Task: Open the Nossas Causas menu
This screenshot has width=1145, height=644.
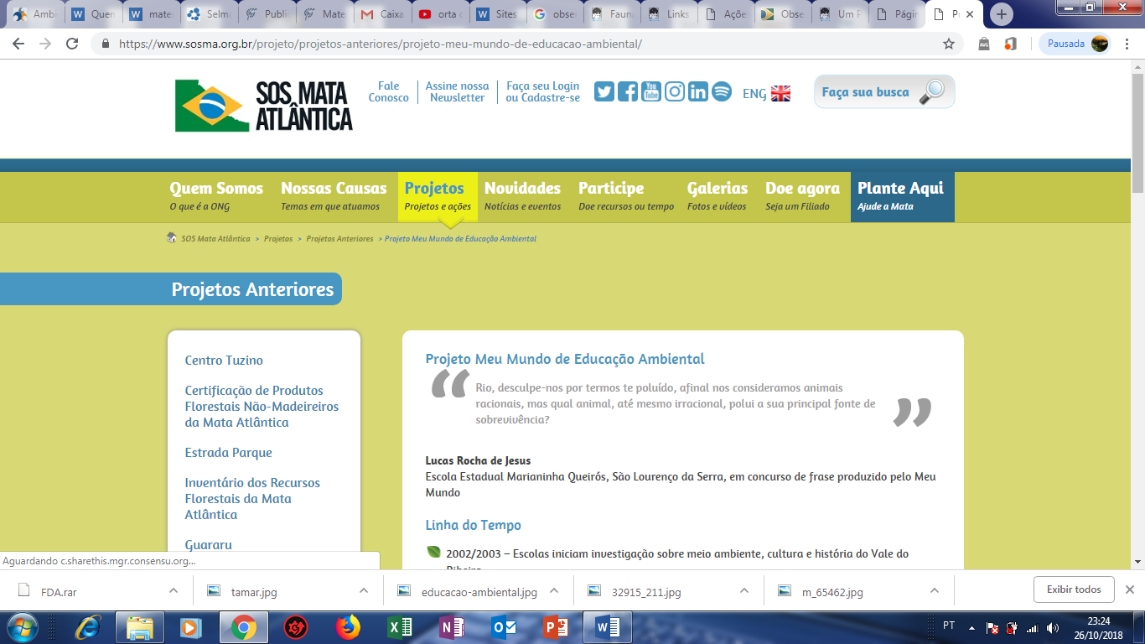Action: [334, 196]
